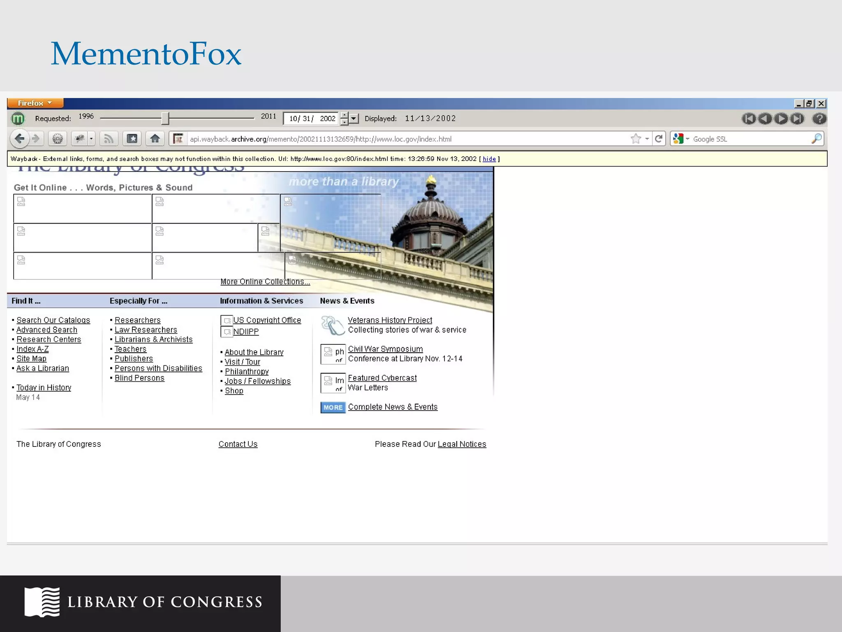Open Site Map link
The image size is (842, 632).
click(31, 359)
